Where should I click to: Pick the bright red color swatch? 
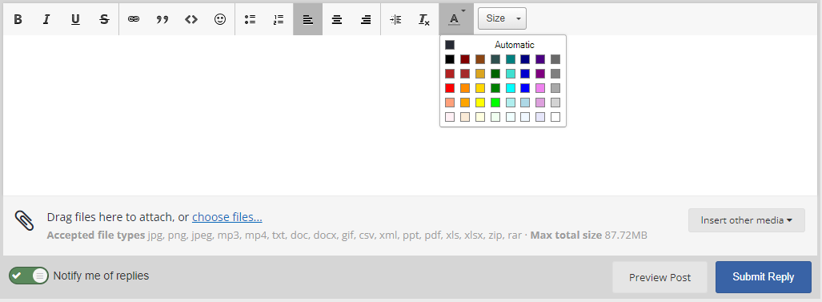450,88
